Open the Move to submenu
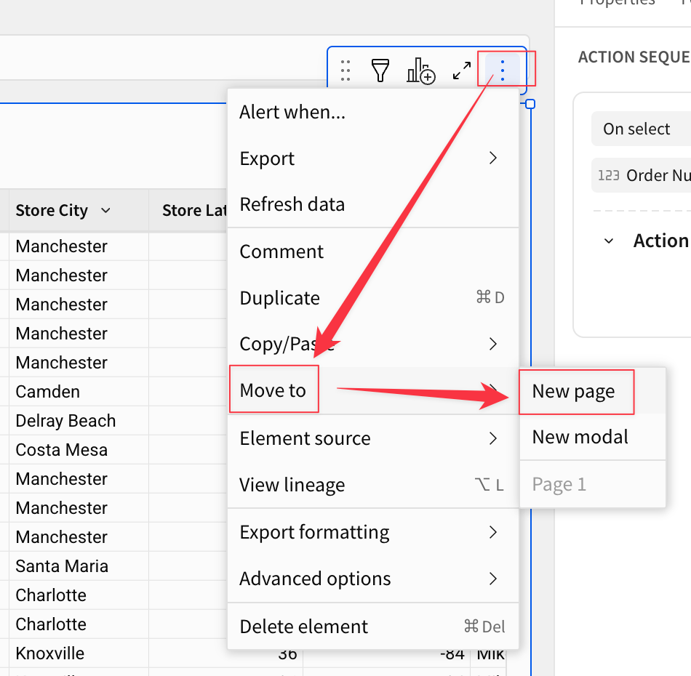691x676 pixels. point(373,390)
